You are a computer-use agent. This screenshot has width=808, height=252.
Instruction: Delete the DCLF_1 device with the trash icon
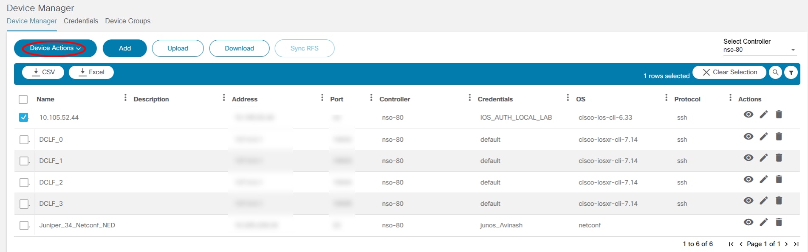779,158
